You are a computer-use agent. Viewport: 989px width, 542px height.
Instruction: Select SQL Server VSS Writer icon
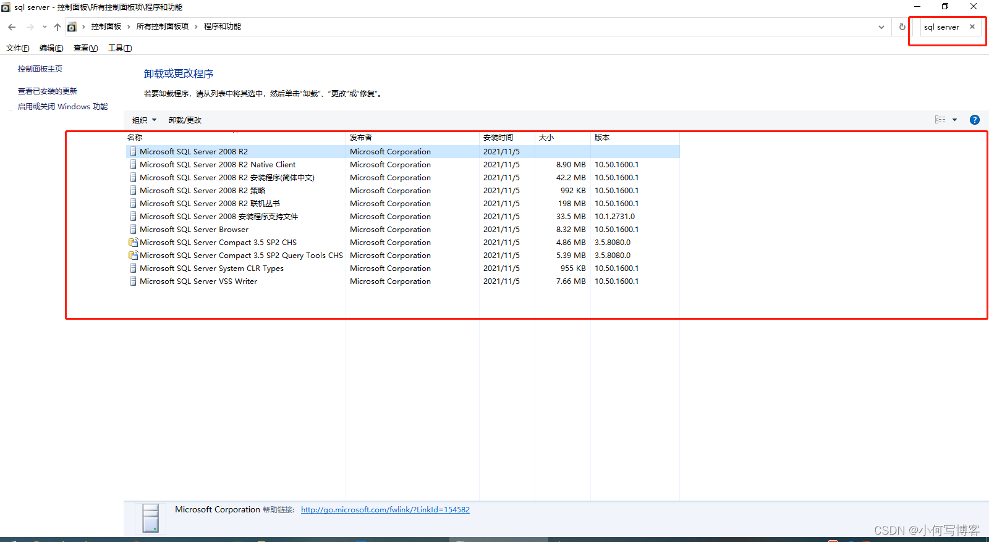click(x=133, y=281)
